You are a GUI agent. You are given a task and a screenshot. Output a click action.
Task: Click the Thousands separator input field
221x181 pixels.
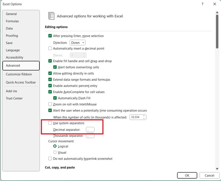click(90, 136)
